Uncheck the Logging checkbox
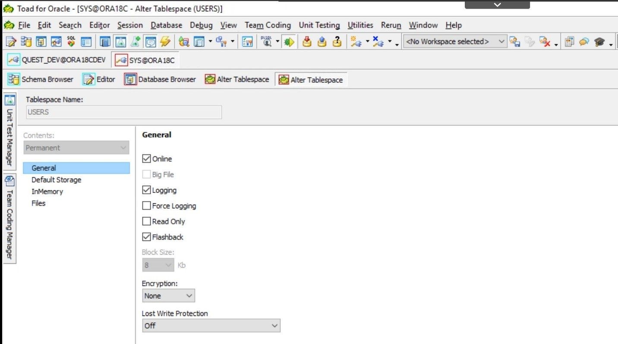618x344 pixels. [146, 190]
